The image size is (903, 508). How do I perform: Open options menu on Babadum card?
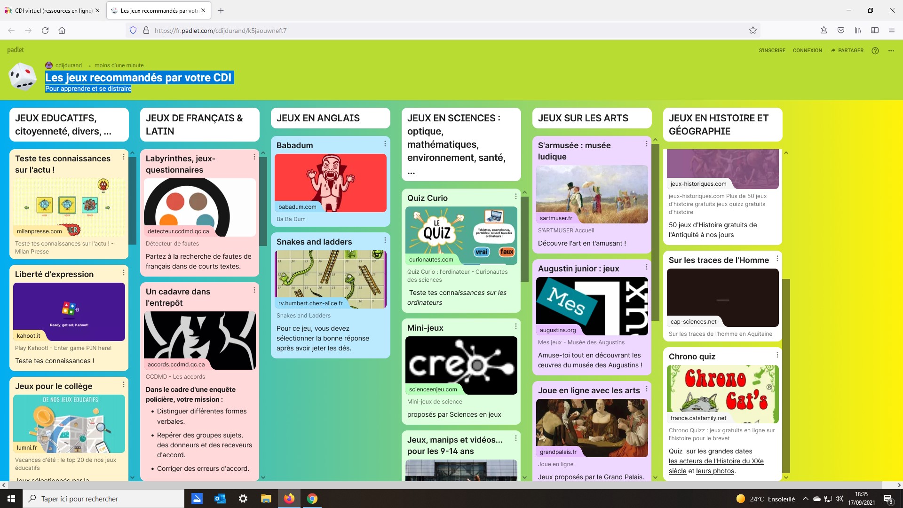(x=385, y=144)
